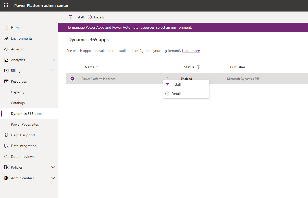Click the Install button label in command bar
Image resolution: width=308 pixels, height=198 pixels.
tap(79, 17)
